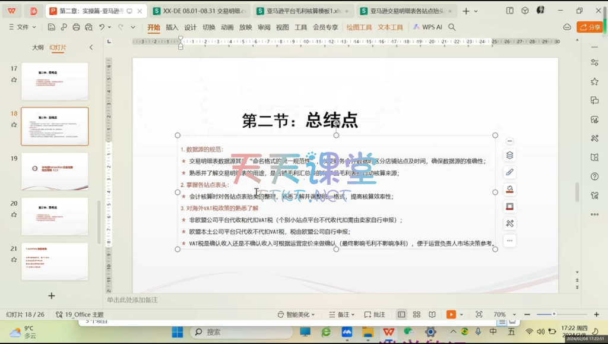Switch to slide sorter grid view
This screenshot has height=344, width=608.
(417, 314)
